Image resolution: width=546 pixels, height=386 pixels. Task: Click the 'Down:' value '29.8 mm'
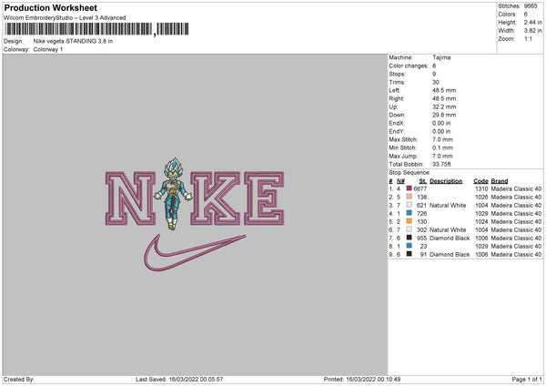coord(444,115)
